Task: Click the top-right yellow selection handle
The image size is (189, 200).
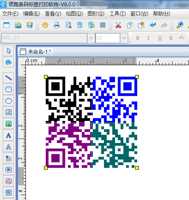Action: (x=137, y=77)
